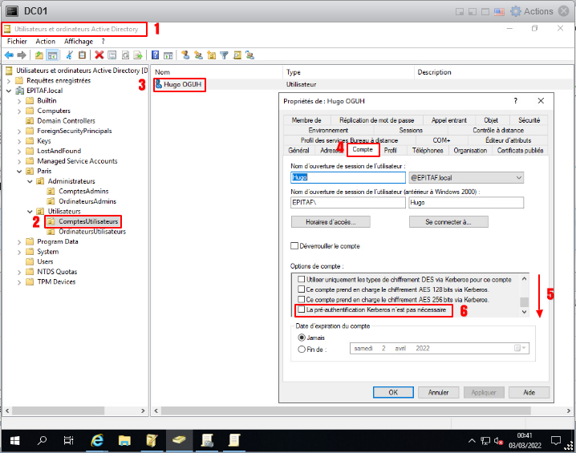Enable Kerberos pre-authentication not required checkbox
Screen dimensions: 576x453
click(x=301, y=309)
